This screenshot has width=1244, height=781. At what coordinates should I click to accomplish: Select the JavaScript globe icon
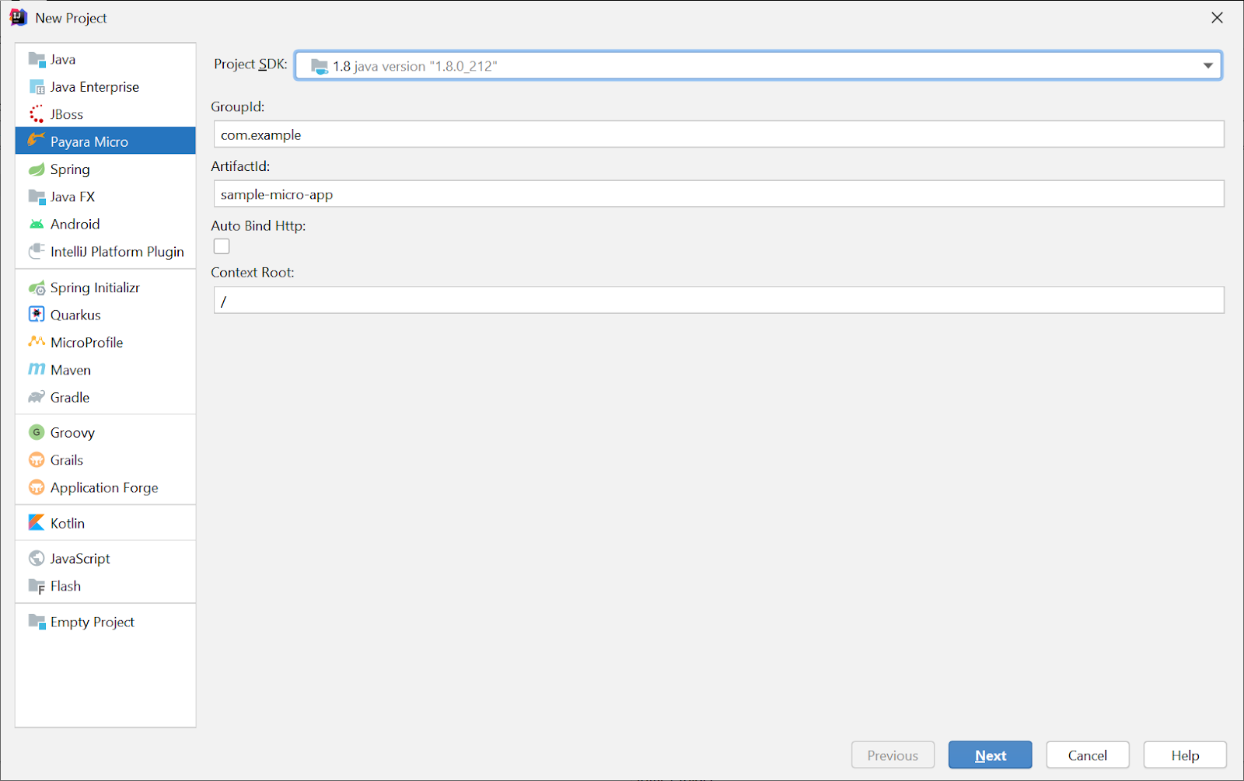point(37,559)
